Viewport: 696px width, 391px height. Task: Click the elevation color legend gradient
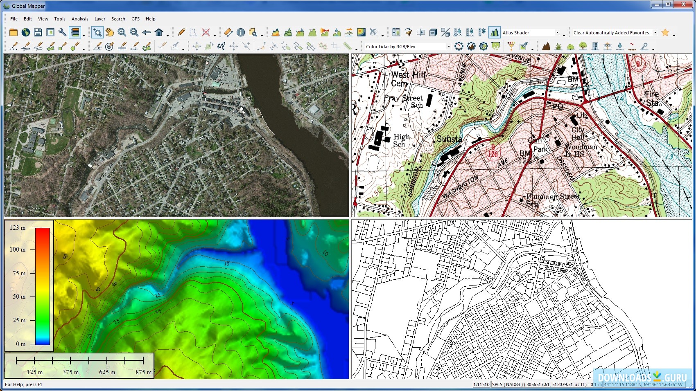coord(43,286)
